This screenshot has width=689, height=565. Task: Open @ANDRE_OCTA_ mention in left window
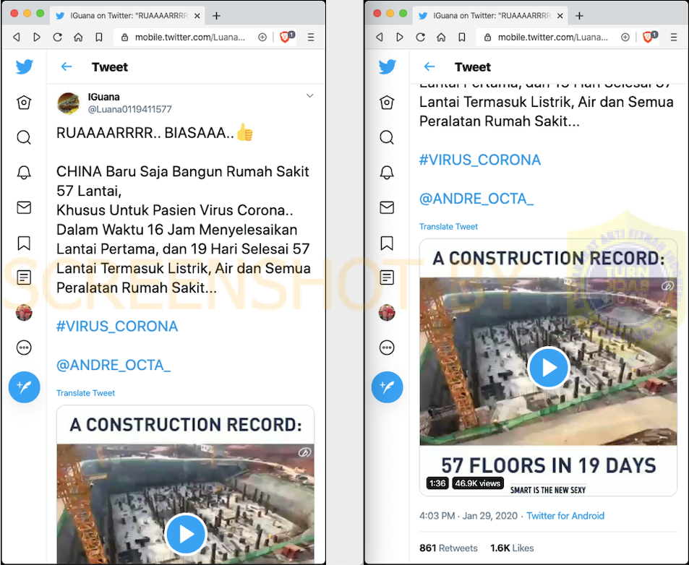click(x=114, y=365)
